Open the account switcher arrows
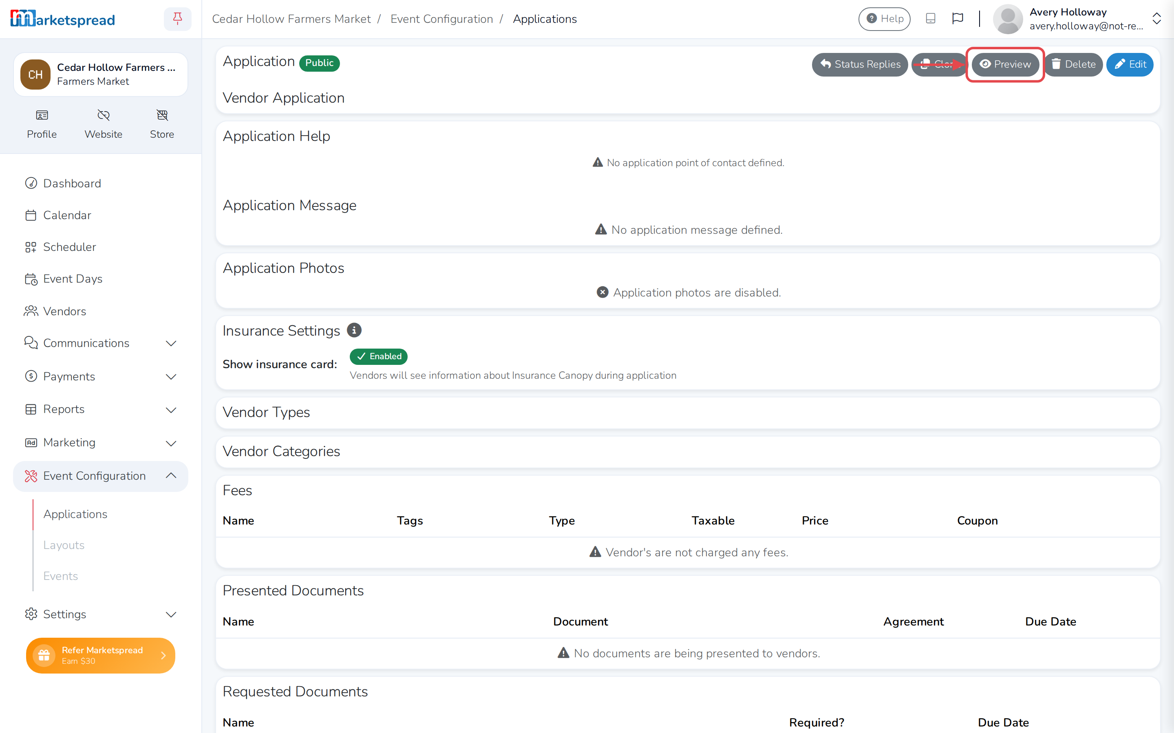 click(1156, 19)
